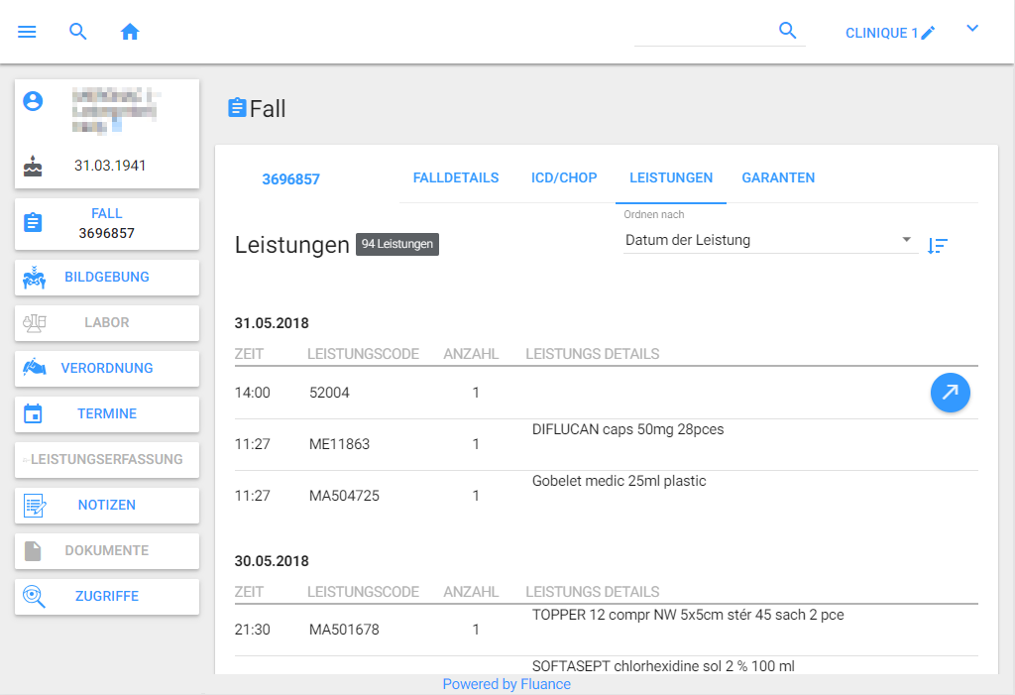Open the BILDGEBUNG sidebar section
1015x695 pixels.
pos(107,278)
